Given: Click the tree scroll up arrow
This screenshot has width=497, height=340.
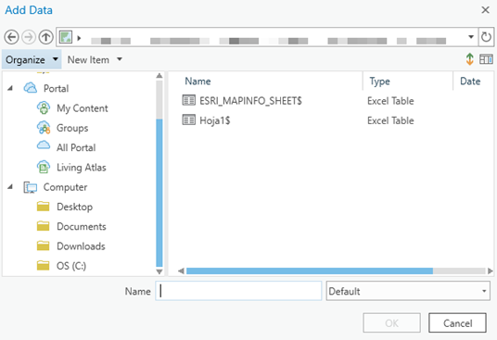Looking at the screenshot, I should pos(159,76).
